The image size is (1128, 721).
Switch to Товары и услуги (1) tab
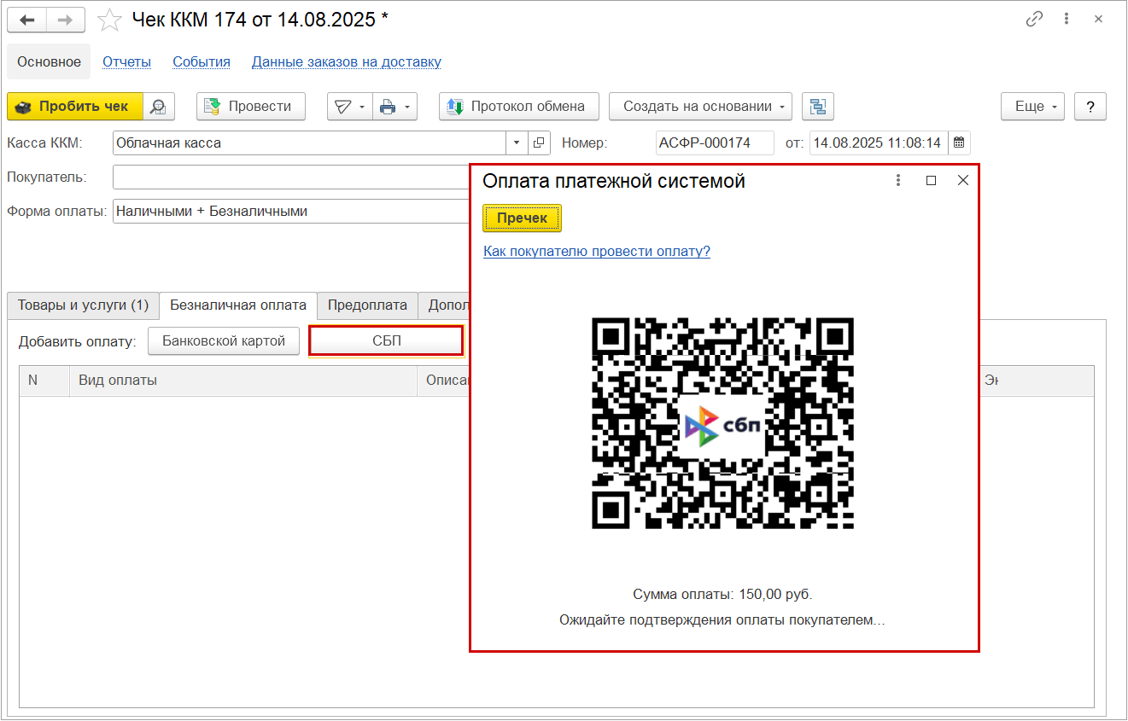(83, 305)
